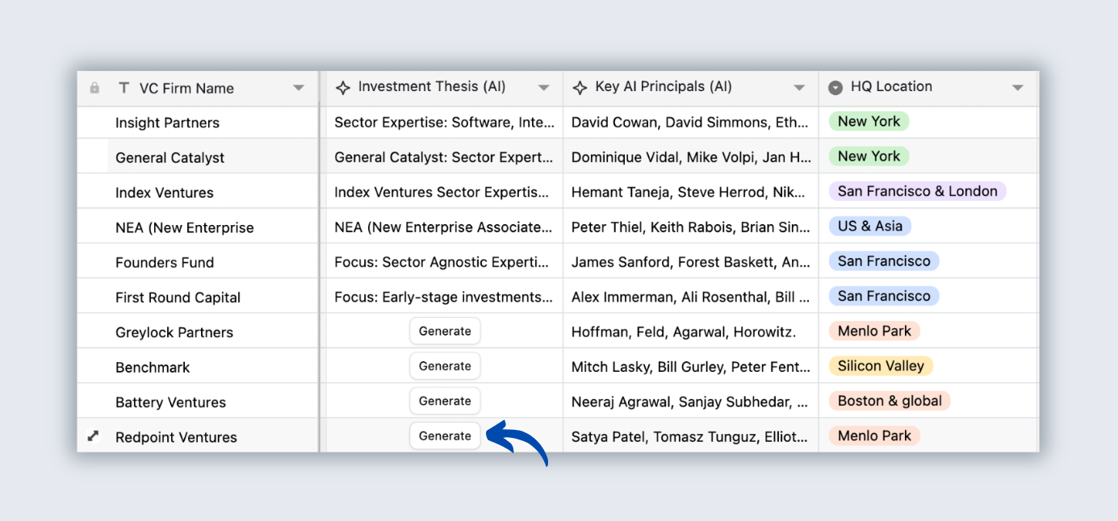1118x521 pixels.
Task: Select the principals cell listing Neeraj Agrawal
Action: 691,402
